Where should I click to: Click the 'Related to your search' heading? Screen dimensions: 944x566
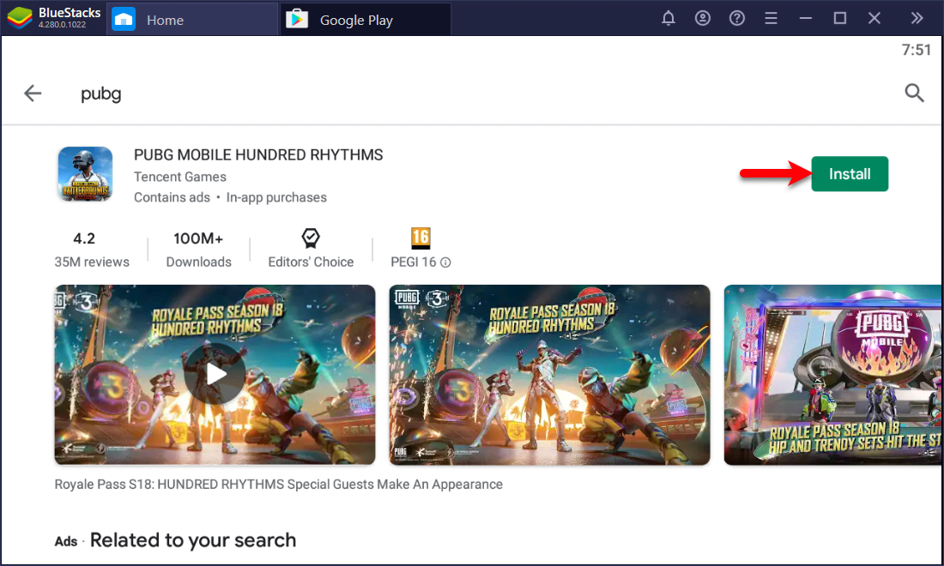[x=192, y=540]
